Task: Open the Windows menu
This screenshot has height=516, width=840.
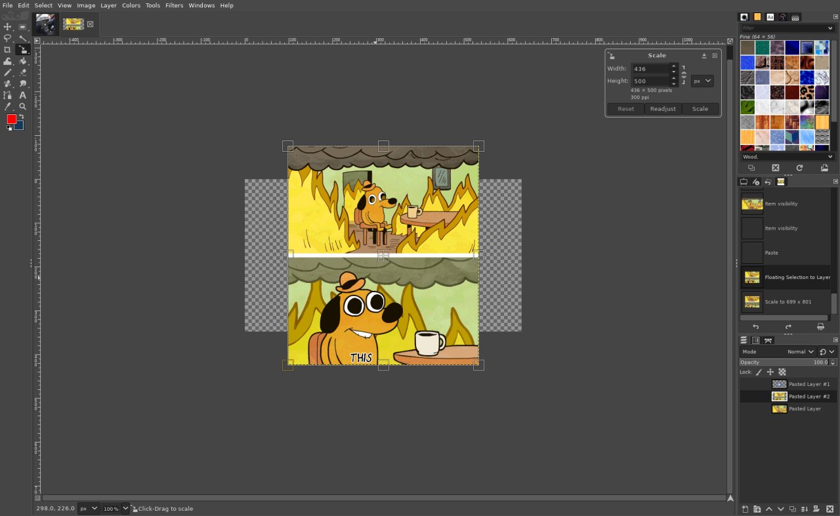Action: point(201,5)
